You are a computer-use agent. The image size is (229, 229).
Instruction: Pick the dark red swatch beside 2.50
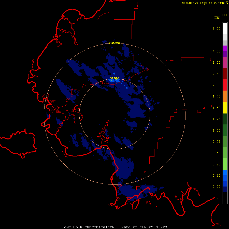coord(225,74)
